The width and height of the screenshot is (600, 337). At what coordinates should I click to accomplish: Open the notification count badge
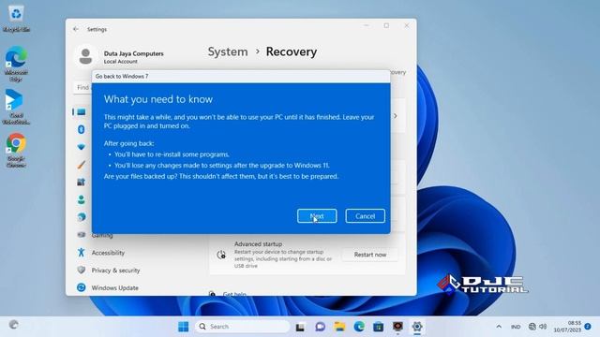pyautogui.click(x=588, y=327)
